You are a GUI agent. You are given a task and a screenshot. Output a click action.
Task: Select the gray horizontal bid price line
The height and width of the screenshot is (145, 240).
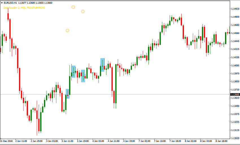tap(141, 94)
